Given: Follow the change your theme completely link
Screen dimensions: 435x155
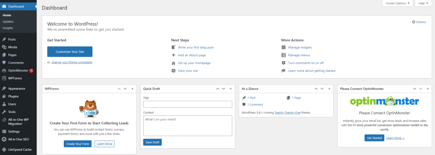Looking at the screenshot, I should [72, 62].
